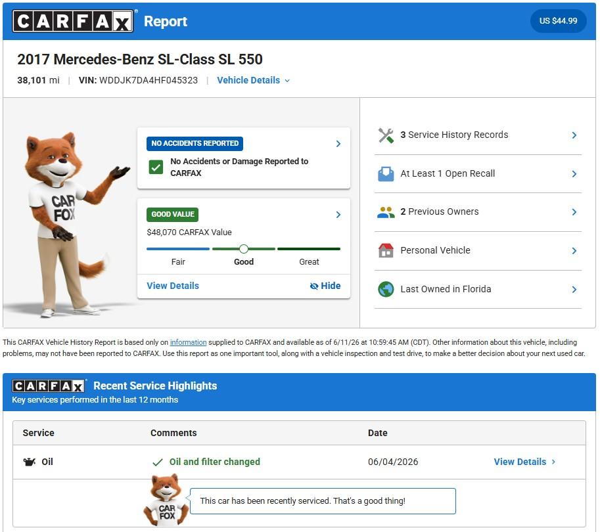This screenshot has width=600, height=532.
Task: Click the CARFAX logo in Recent Service Highlights
Action: click(x=48, y=386)
